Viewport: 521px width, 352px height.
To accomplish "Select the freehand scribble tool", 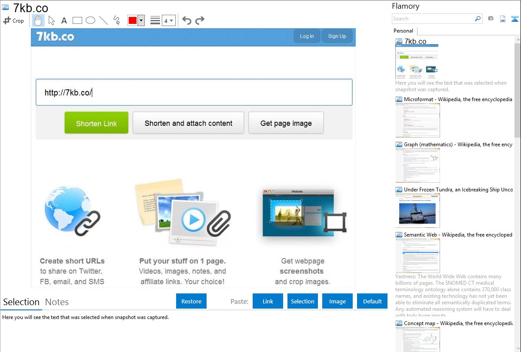I will (117, 20).
